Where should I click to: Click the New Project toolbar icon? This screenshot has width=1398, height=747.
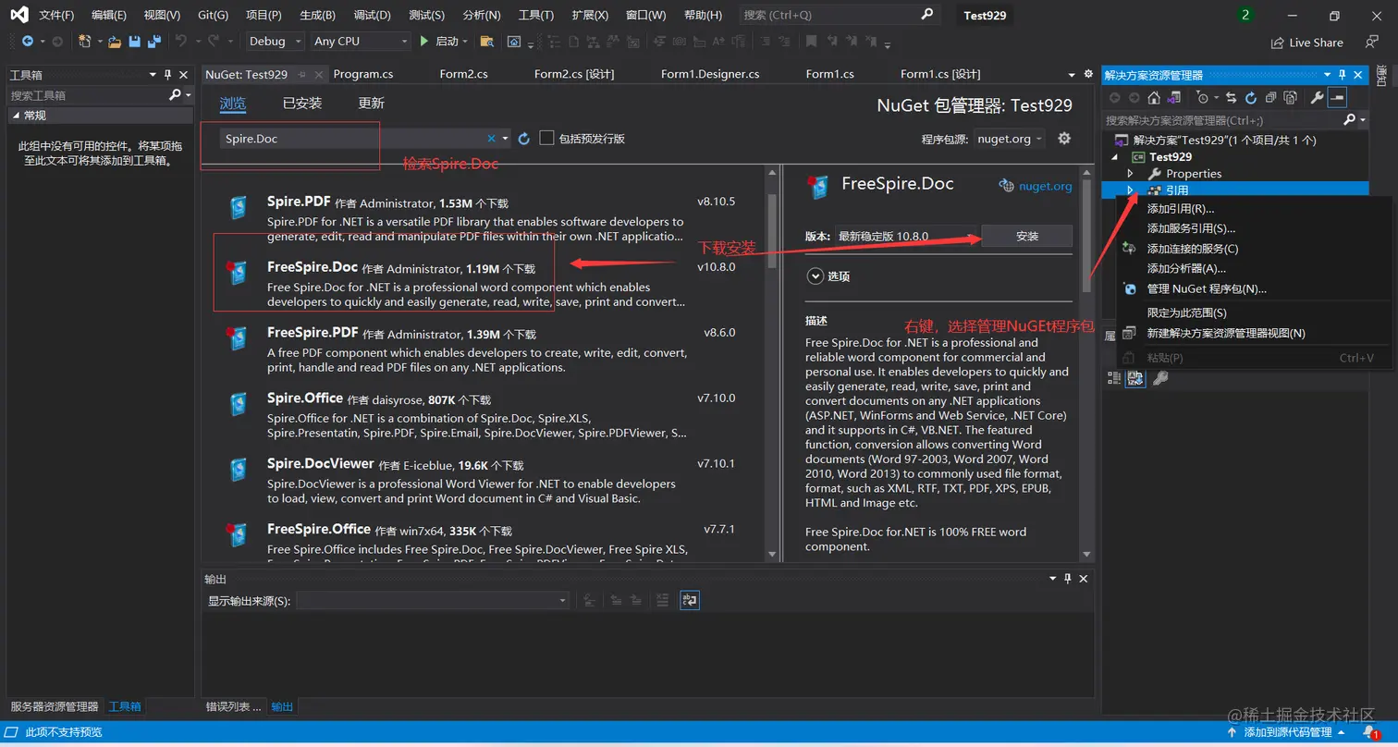[85, 42]
